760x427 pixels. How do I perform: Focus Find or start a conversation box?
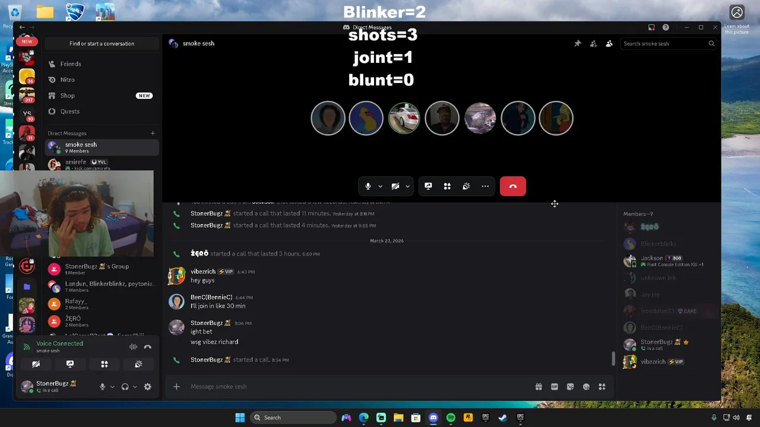(102, 43)
